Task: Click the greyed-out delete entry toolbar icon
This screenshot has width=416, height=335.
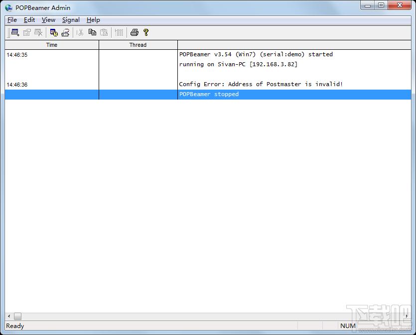Action: point(38,32)
